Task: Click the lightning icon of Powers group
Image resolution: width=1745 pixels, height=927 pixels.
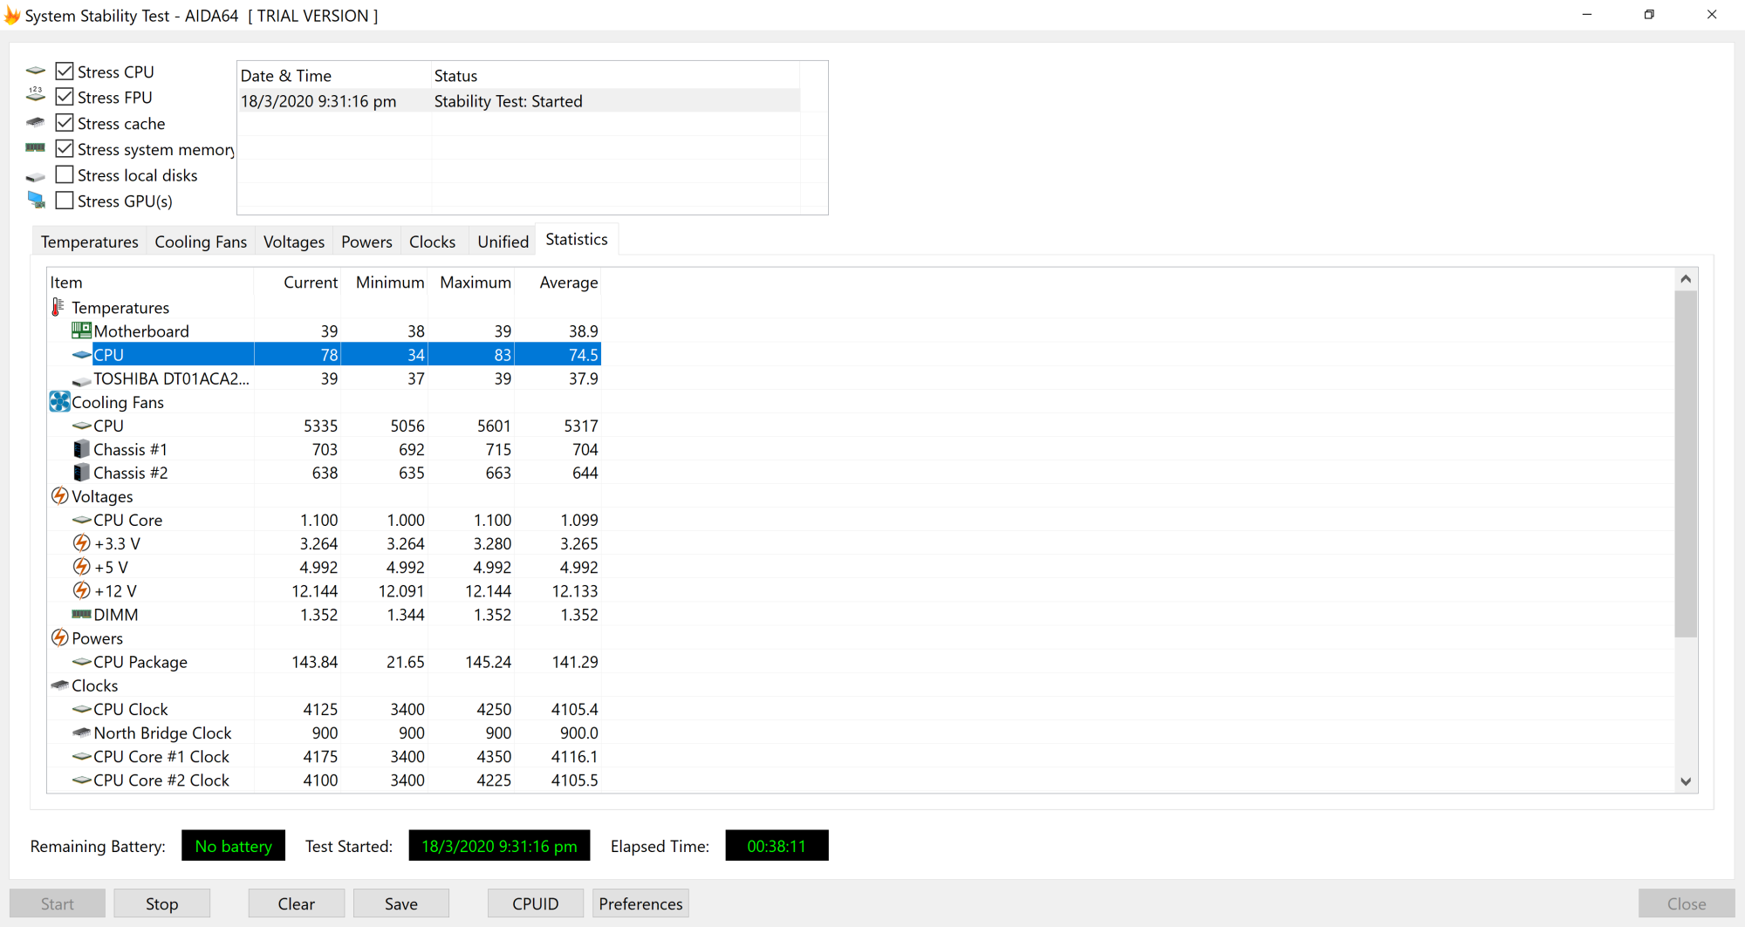Action: [59, 638]
